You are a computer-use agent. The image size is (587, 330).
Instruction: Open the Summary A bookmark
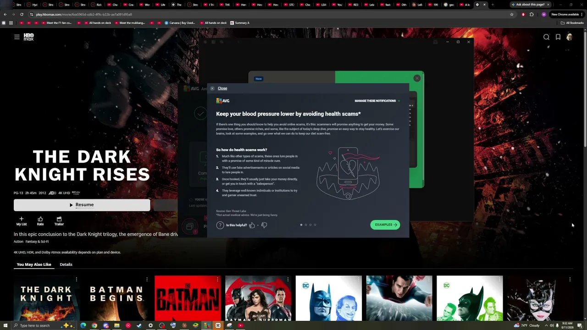tap(240, 23)
